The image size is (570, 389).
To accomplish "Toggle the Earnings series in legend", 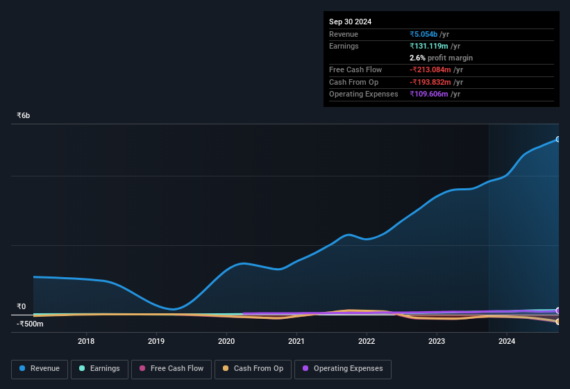I will click(x=99, y=369).
